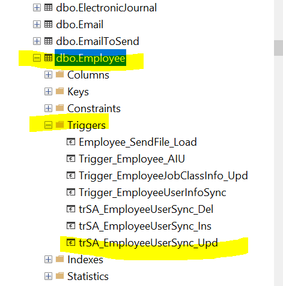Click the trSA_EmployeeUserSync_Upd trigger icon
The height and width of the screenshot is (286, 283).
(71, 243)
